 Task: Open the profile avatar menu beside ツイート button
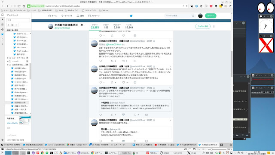click(200, 16)
